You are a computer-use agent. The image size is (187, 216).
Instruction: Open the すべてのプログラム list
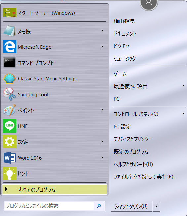click(55, 189)
